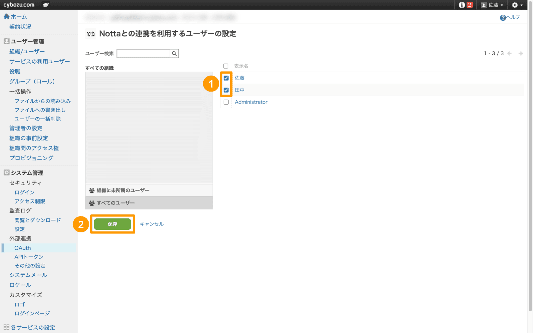Toggle the select-all 表示名 checkbox
Viewport: 533px width, 333px height.
tap(226, 66)
